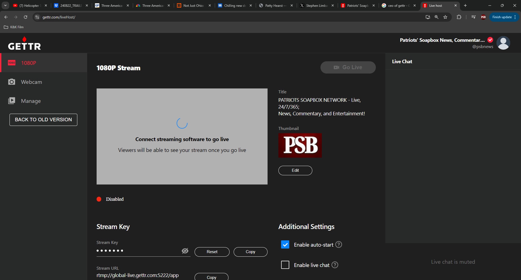Viewport: 521px width, 280px height.
Task: Click the 1080P quality icon in sidebar
Action: (x=12, y=63)
